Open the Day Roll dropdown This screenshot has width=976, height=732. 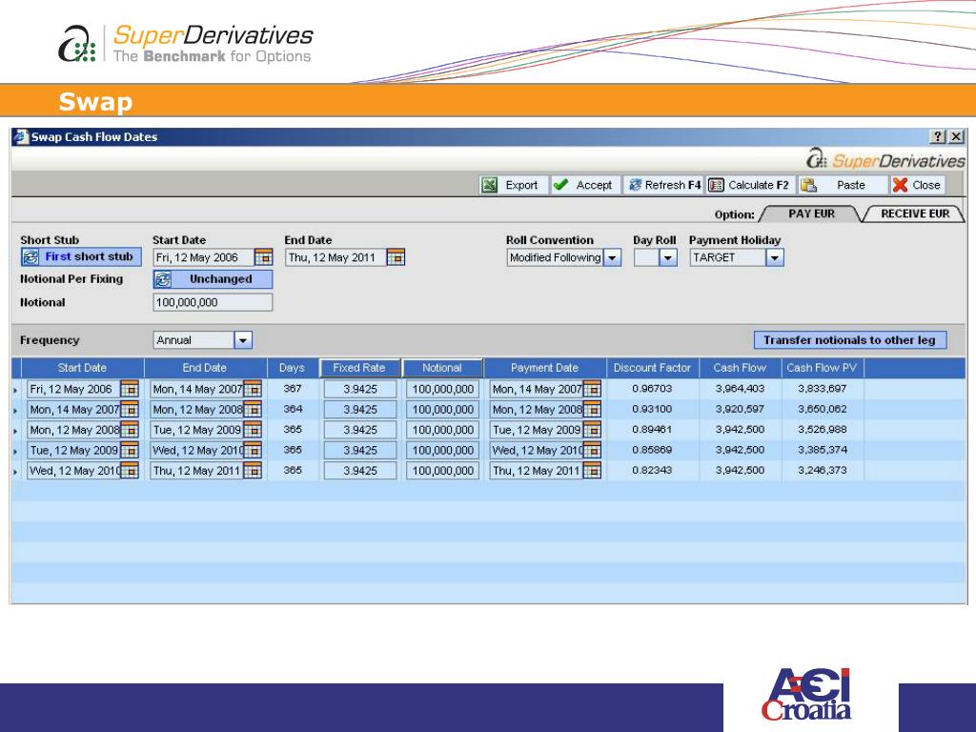pos(668,257)
